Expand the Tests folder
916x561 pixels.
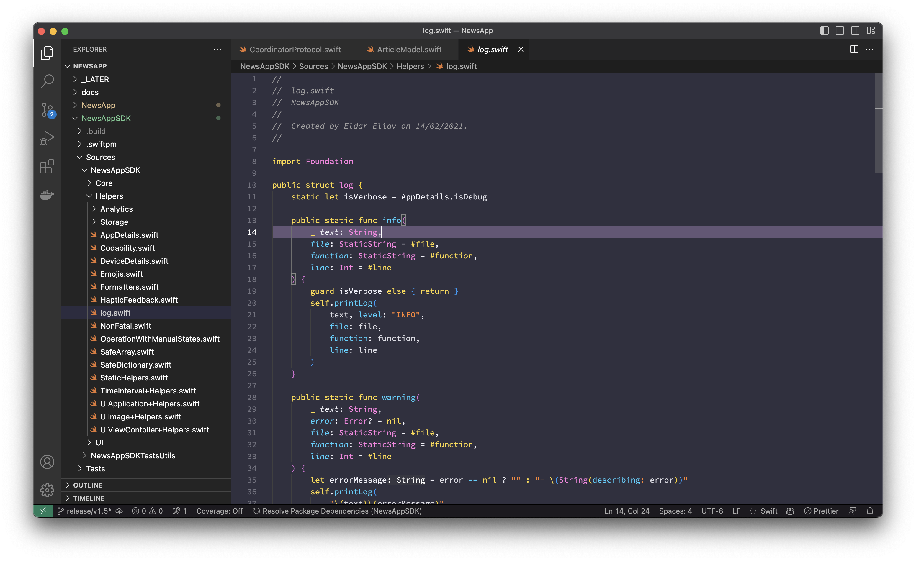click(x=146, y=468)
